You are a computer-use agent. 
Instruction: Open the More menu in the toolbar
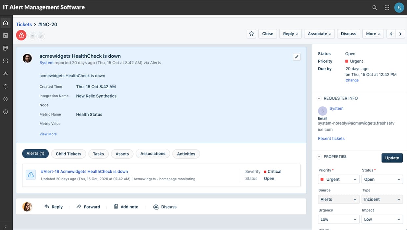pyautogui.click(x=373, y=33)
